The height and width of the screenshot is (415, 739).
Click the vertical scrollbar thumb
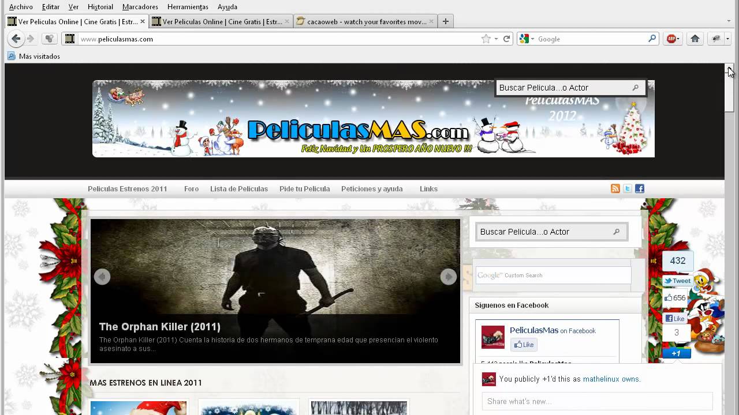pyautogui.click(x=729, y=92)
